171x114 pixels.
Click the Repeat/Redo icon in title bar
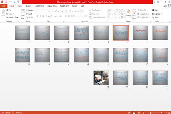(x=15, y=2)
